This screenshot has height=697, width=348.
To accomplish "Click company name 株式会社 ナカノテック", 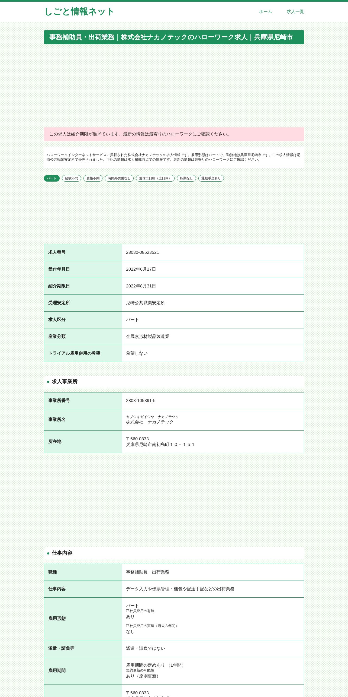I will click(x=150, y=422).
